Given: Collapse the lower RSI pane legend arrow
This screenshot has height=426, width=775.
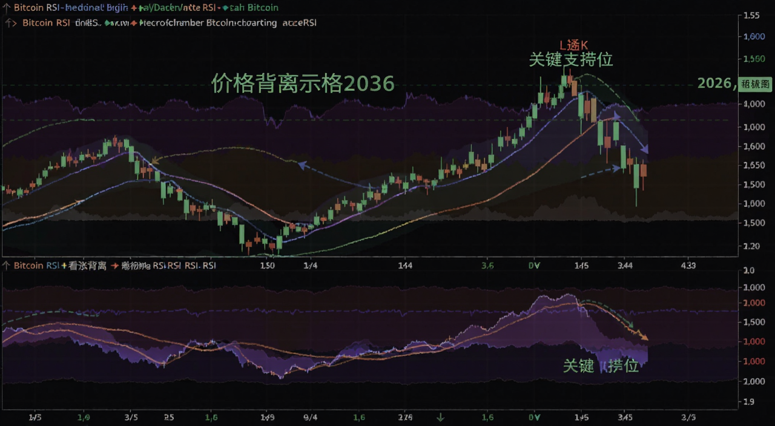Looking at the screenshot, I should tap(6, 266).
